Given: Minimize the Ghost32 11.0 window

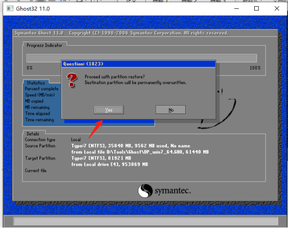Looking at the screenshot, I should pyautogui.click(x=237, y=8).
